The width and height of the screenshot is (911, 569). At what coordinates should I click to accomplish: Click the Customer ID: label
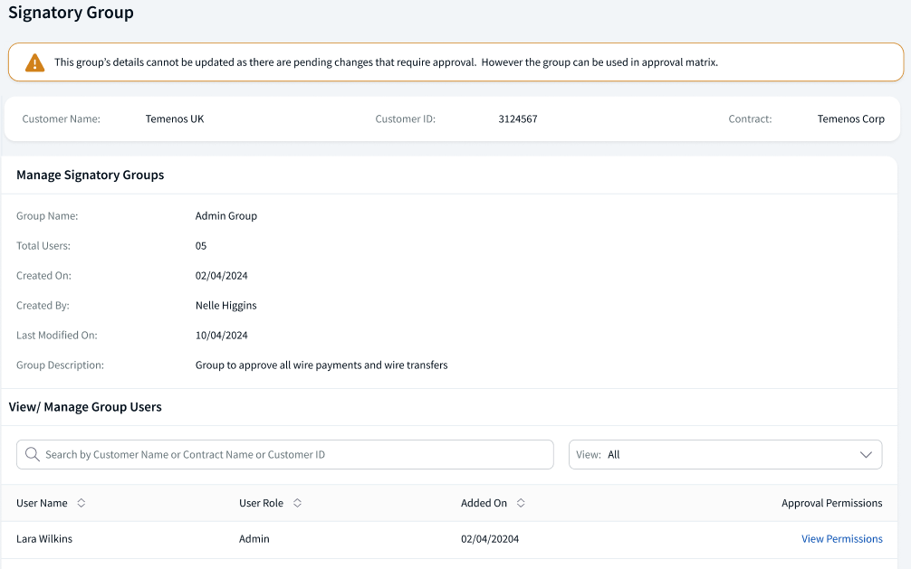pos(405,119)
